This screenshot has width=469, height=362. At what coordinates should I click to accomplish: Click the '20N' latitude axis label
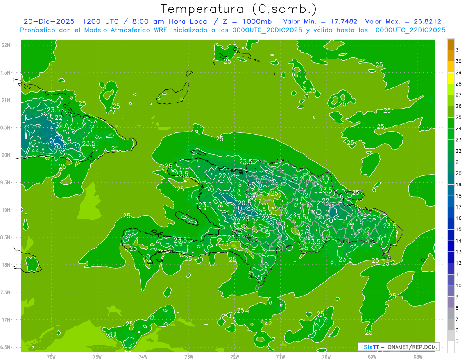click(6, 155)
